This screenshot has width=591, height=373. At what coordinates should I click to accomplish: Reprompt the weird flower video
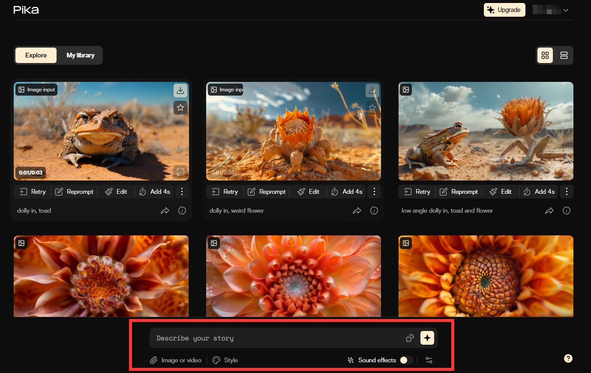point(267,192)
